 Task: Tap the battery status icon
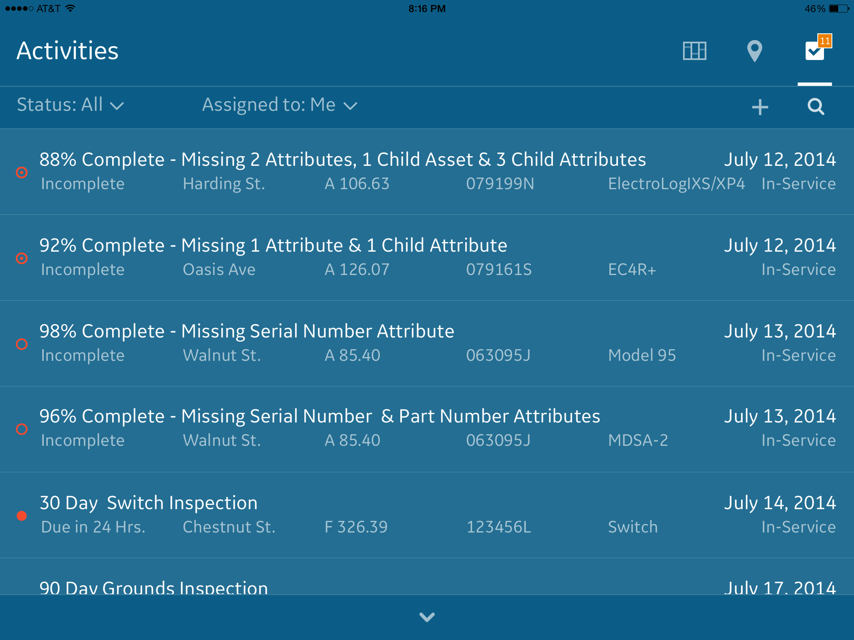point(839,8)
